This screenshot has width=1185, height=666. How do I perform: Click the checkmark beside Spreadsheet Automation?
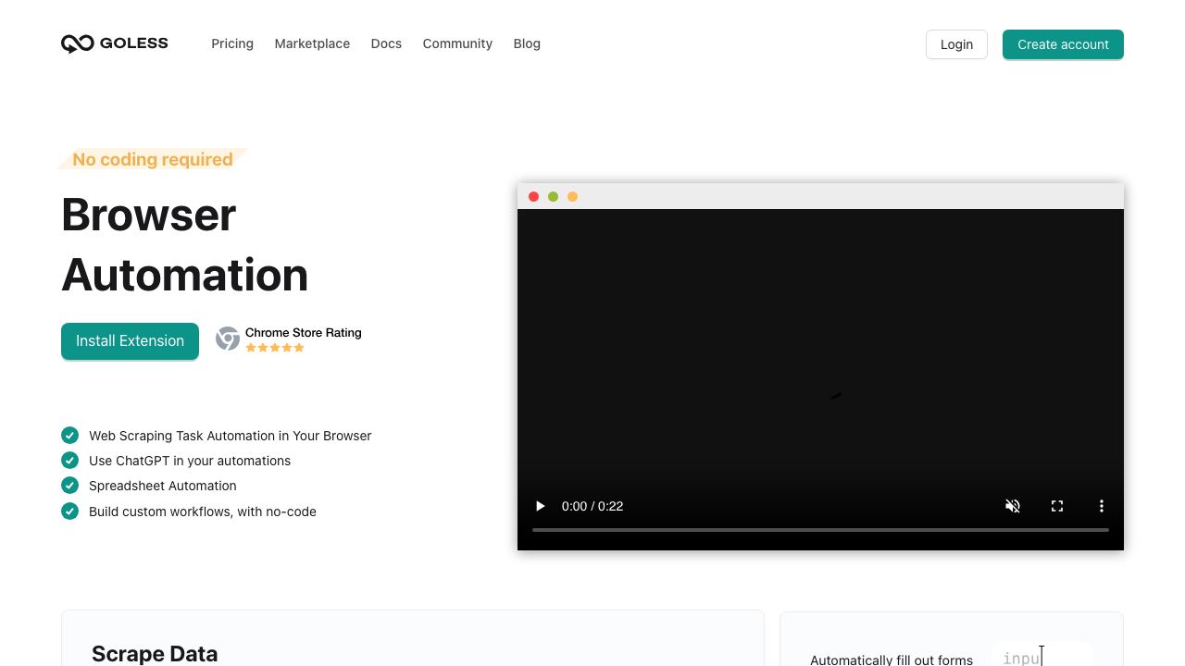click(x=69, y=485)
